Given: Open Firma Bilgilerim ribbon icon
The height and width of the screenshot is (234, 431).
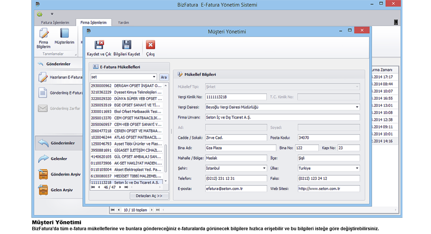Looking at the screenshot, I should pos(43,34).
